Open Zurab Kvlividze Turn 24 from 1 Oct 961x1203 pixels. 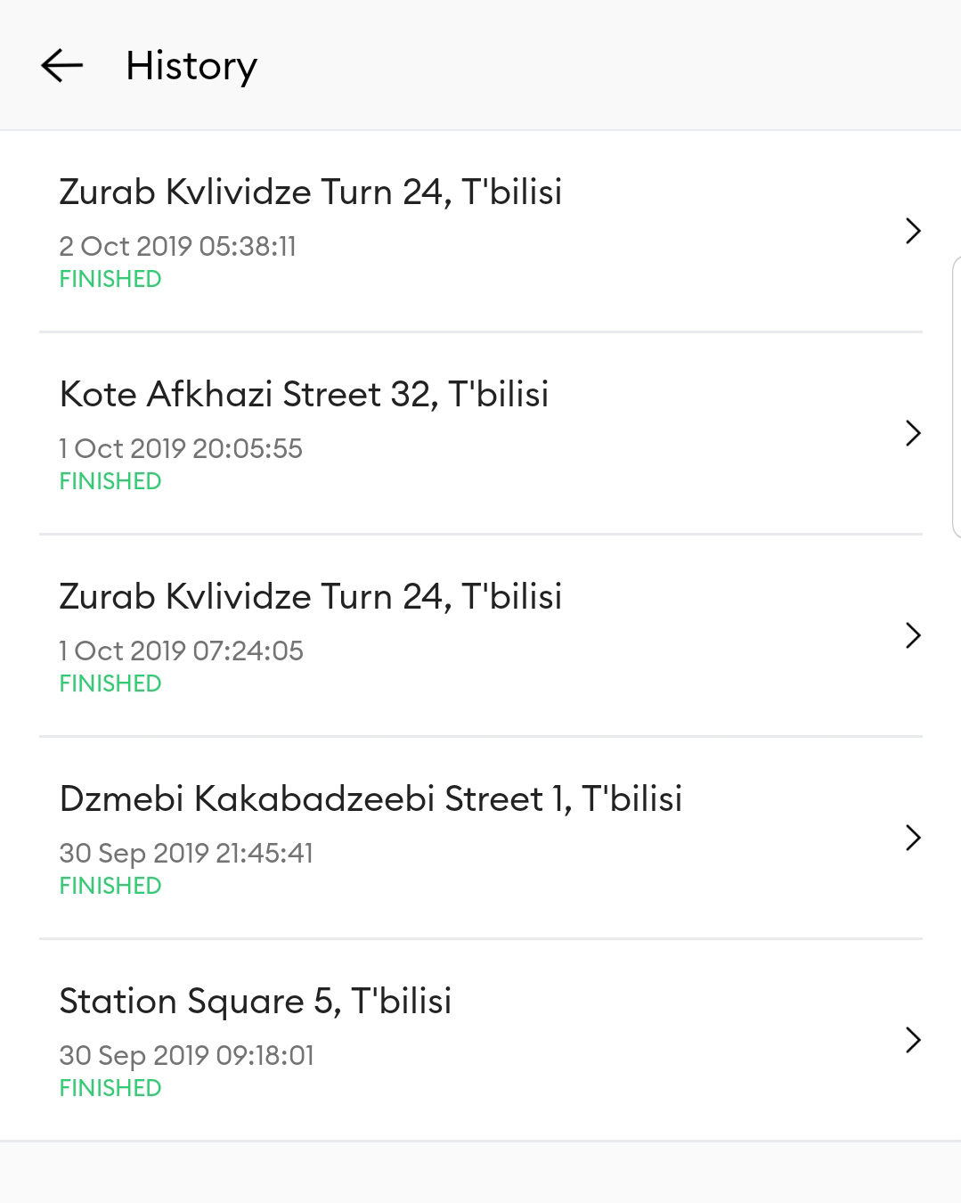[x=481, y=636]
